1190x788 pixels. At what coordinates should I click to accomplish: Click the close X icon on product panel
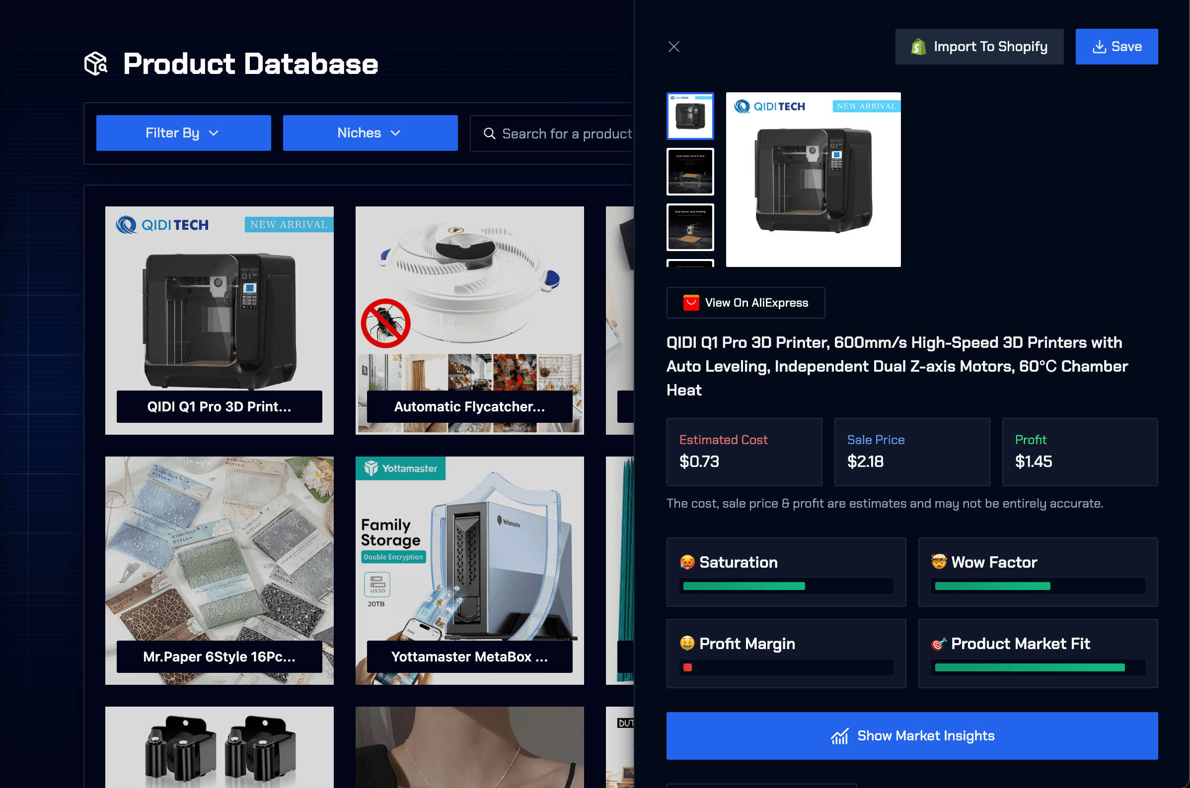pos(674,47)
